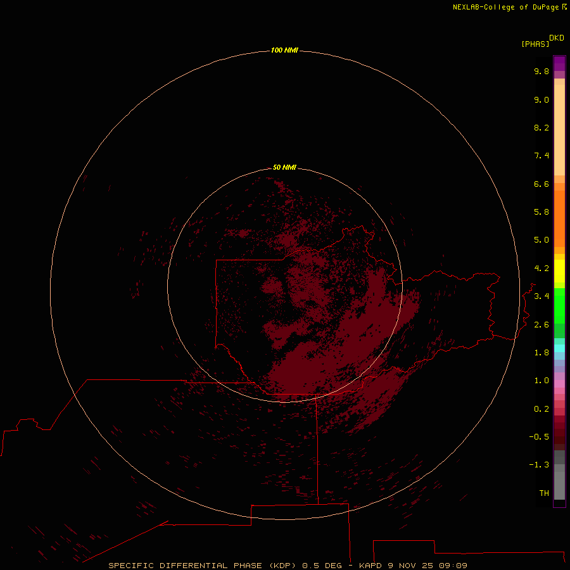
Task: Click the bright green swatch near 3.4
Action: pos(559,306)
